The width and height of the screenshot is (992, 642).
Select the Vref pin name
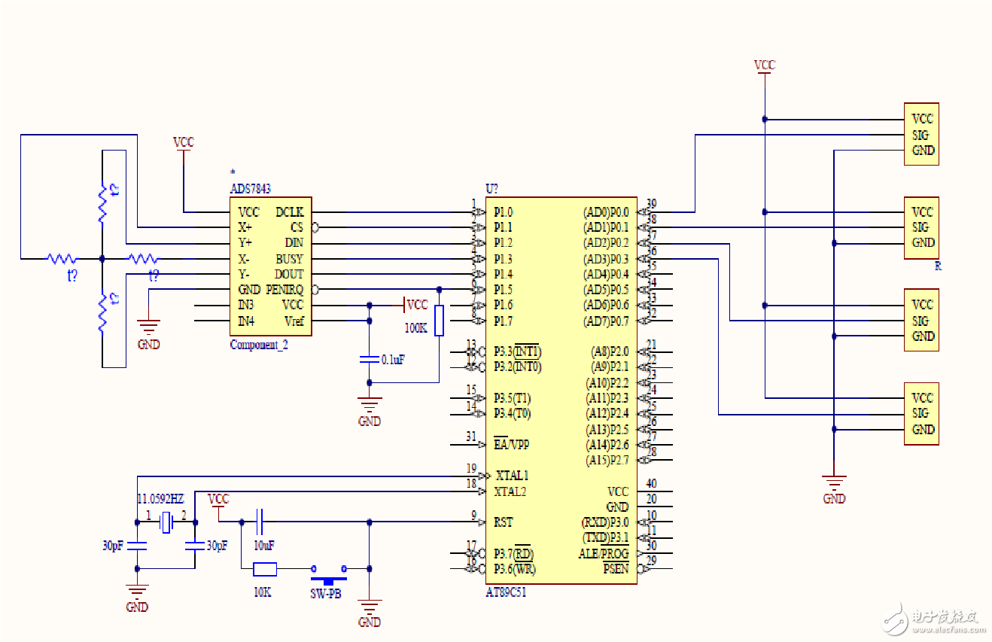coord(294,321)
